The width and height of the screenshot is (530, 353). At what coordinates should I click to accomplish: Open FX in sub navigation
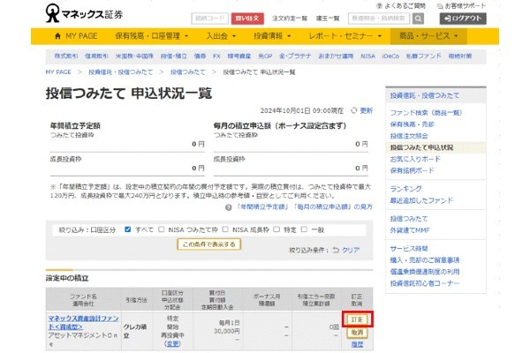(216, 56)
